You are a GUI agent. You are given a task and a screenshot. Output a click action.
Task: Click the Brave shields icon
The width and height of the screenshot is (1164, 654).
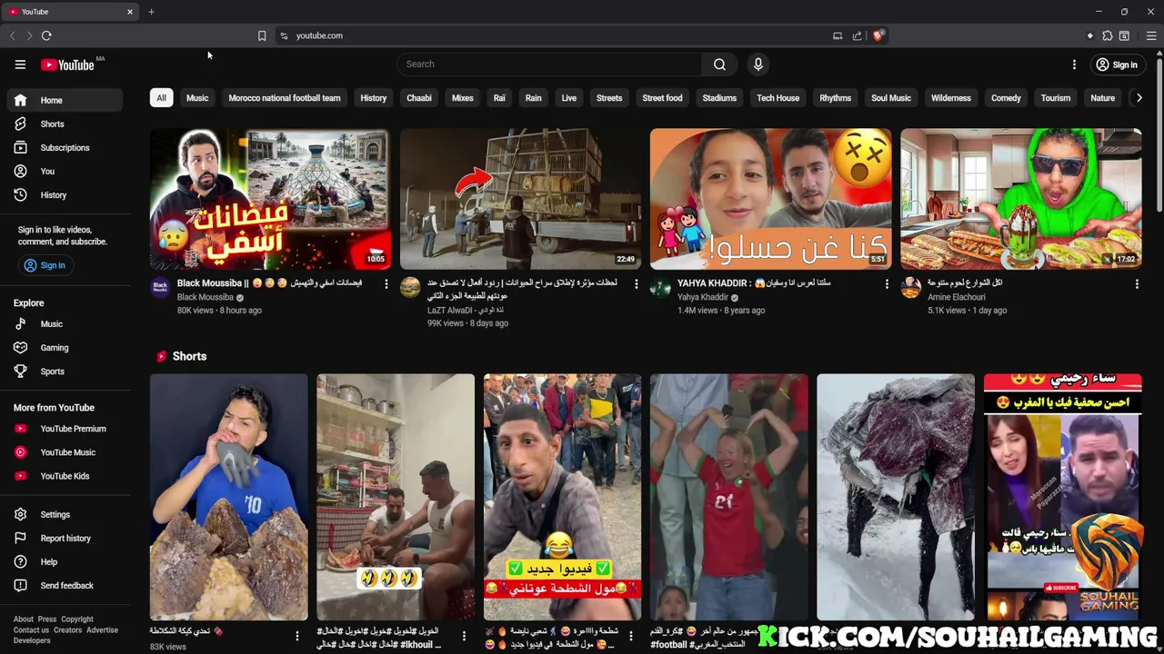coord(878,35)
